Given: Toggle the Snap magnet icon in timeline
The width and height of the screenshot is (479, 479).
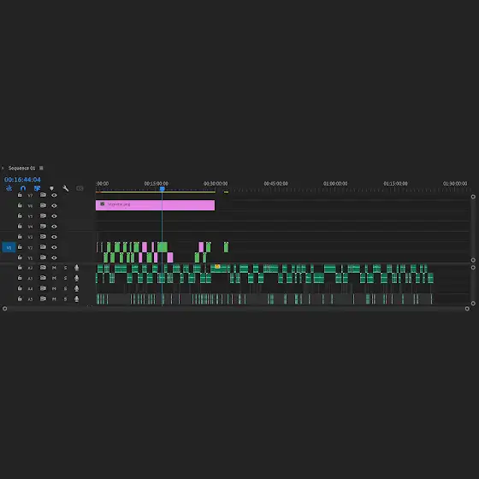Looking at the screenshot, I should 23,188.
